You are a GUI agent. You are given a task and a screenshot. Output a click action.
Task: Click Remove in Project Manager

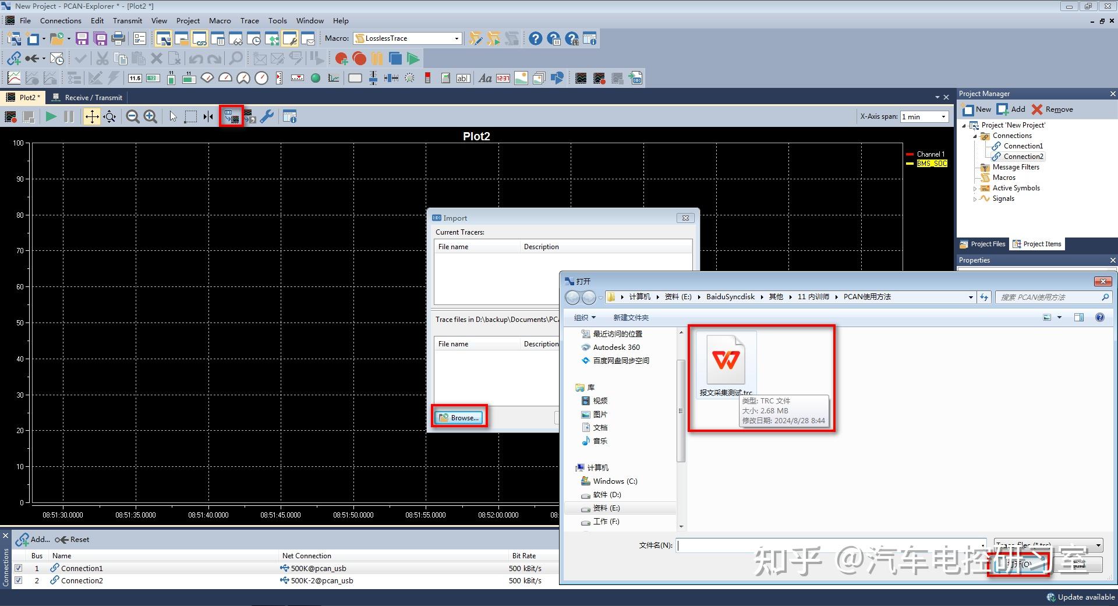pos(1052,109)
